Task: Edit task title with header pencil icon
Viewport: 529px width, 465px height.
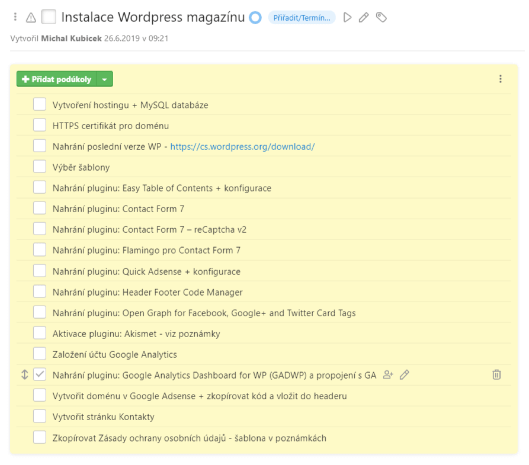Action: click(x=364, y=18)
